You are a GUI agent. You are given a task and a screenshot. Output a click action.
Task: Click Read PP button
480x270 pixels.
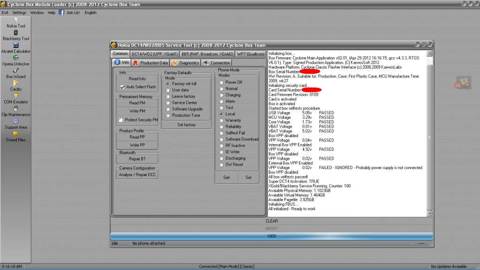click(x=137, y=137)
